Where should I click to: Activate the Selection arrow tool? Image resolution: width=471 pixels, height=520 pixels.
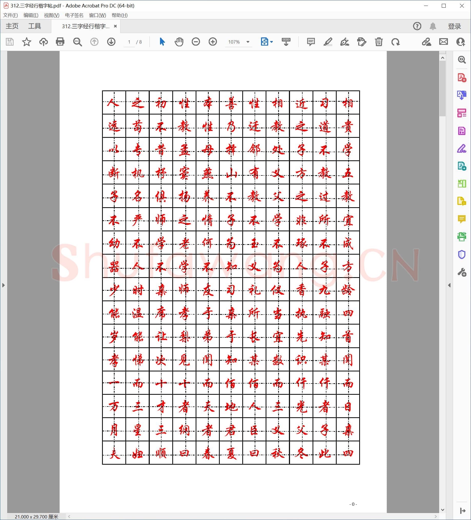point(162,42)
